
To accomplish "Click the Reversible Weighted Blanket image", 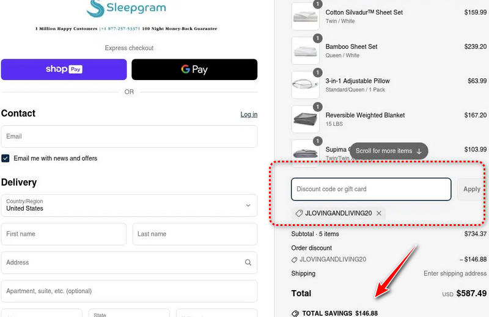I will point(306,118).
